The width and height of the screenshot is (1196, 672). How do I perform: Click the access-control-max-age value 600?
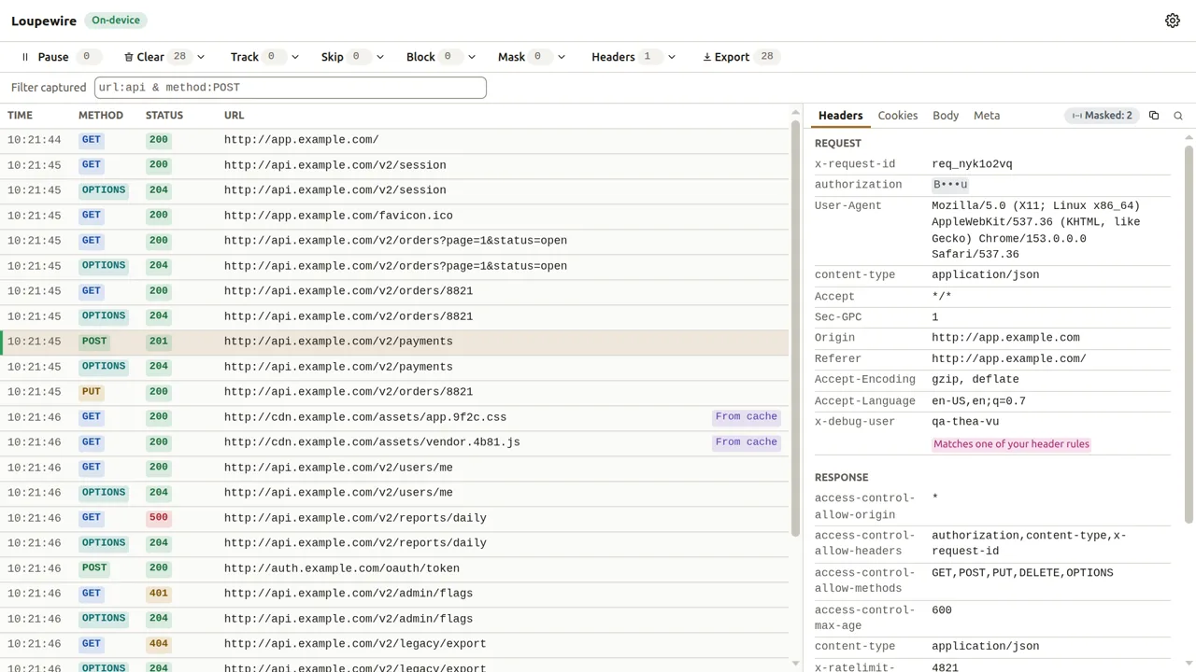tap(942, 610)
